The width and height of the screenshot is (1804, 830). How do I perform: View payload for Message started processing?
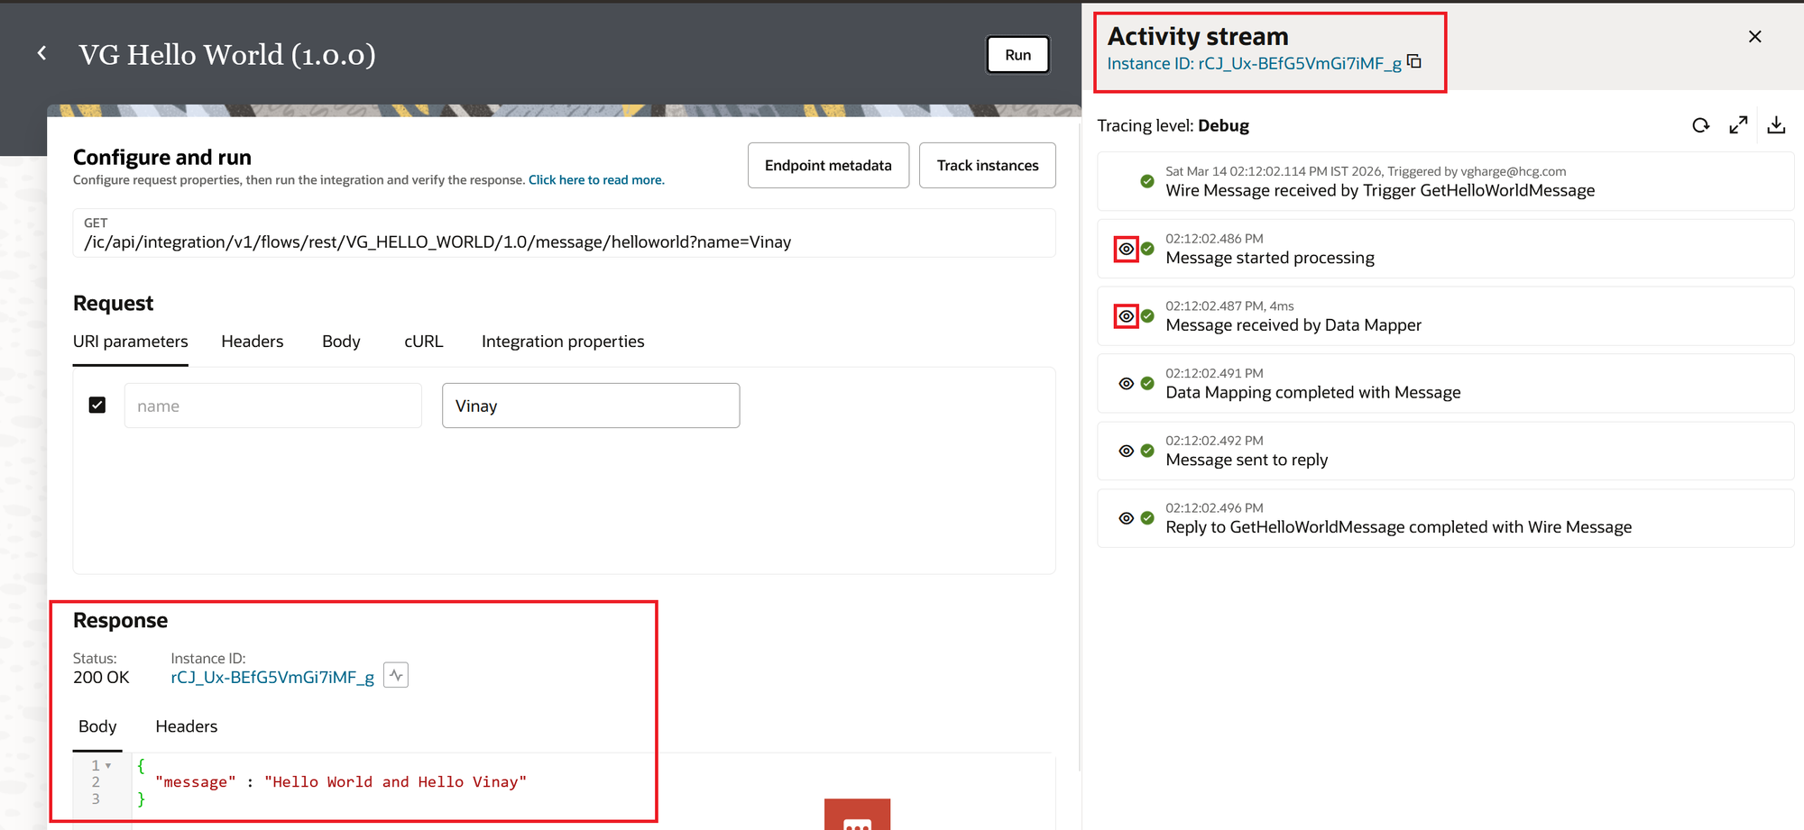[1126, 249]
